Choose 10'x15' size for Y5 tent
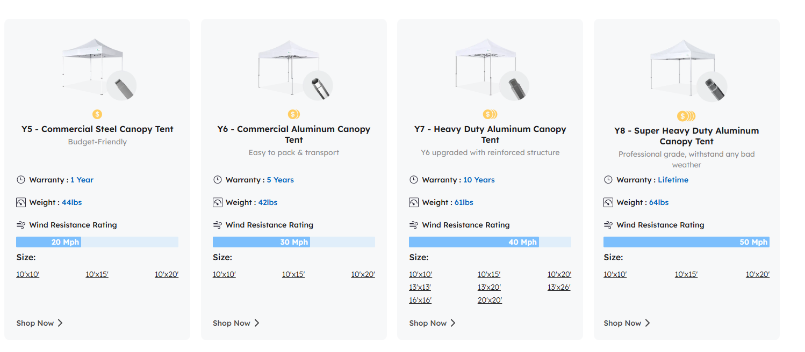The width and height of the screenshot is (805, 352). [x=97, y=274]
